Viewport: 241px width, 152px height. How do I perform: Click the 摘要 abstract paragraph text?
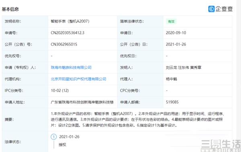(138, 119)
